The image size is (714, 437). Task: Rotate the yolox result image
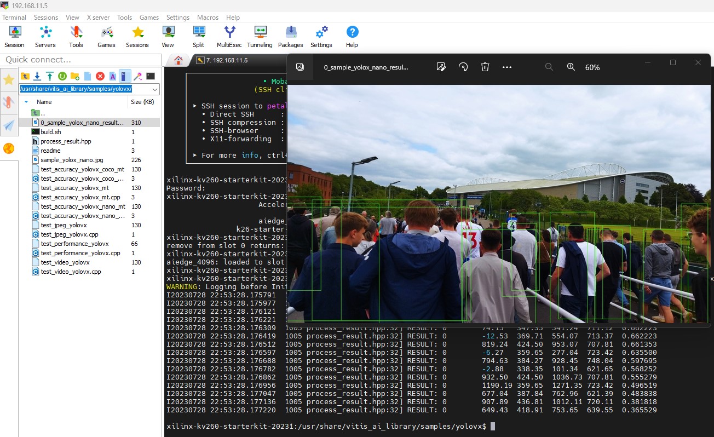463,67
